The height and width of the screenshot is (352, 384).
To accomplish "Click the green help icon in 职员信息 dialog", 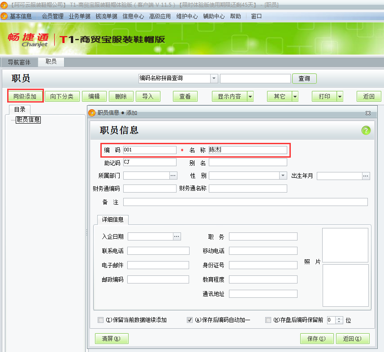I will click(366, 130).
